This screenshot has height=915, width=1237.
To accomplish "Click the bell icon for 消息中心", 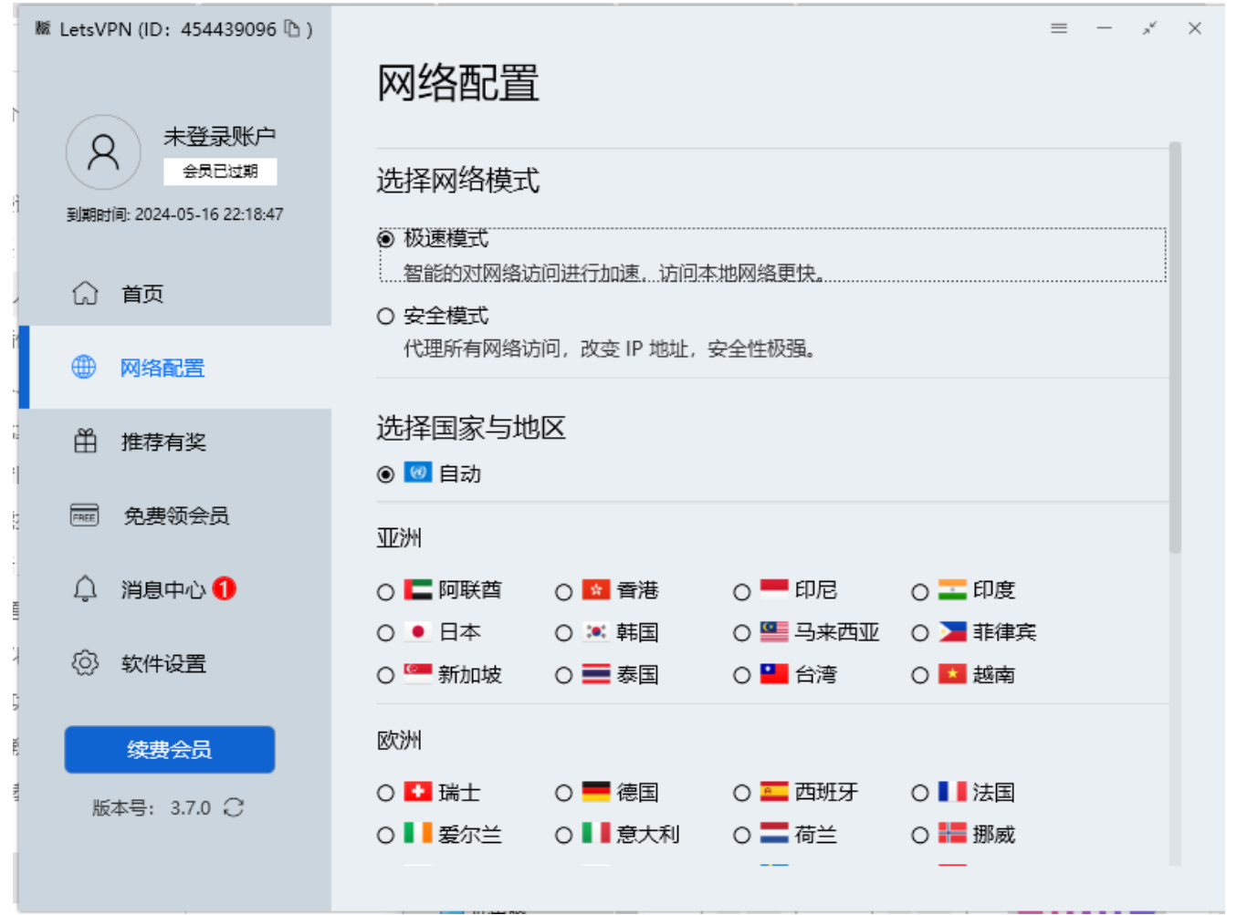I will click(85, 589).
